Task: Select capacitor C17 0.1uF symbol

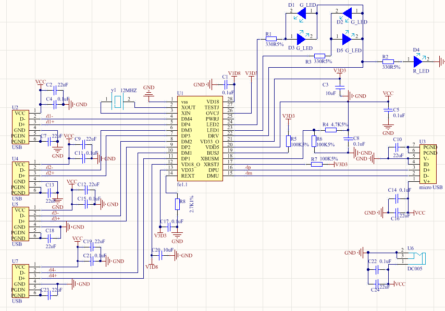Action: [x=169, y=227]
